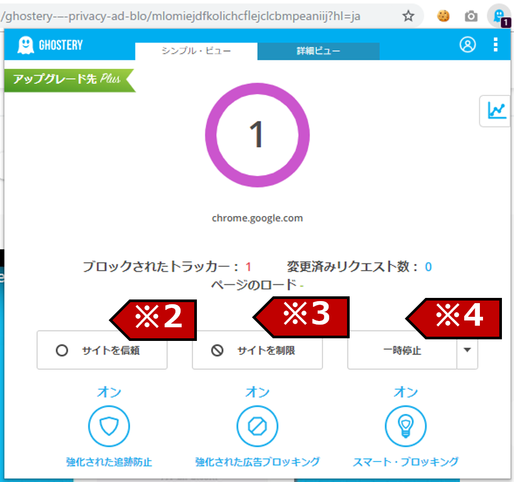
Task: Click スマート・ブロッキング label
Action: (406, 462)
